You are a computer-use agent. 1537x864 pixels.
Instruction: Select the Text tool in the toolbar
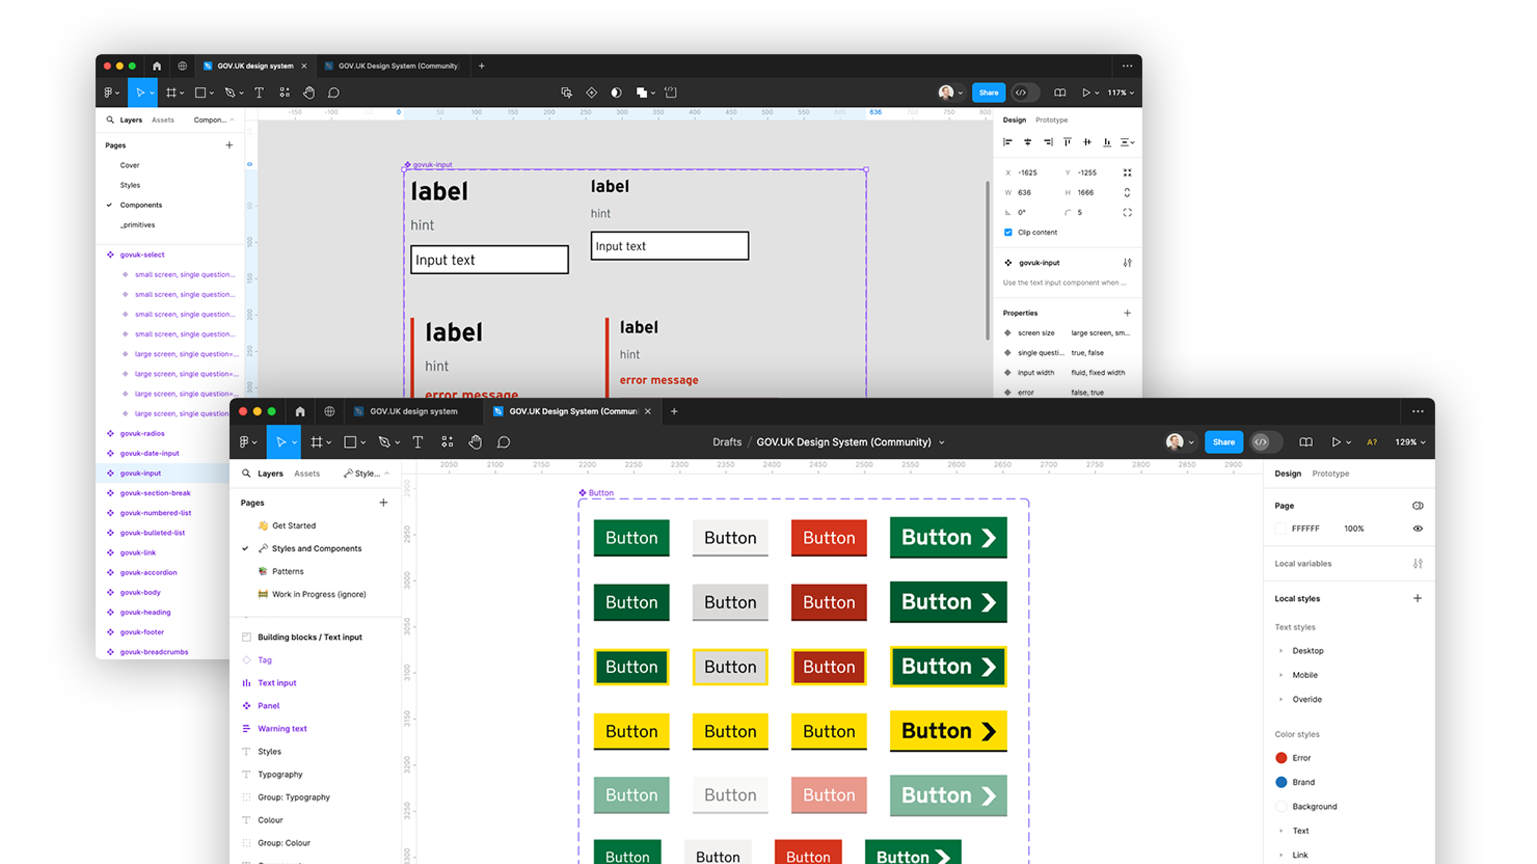pos(417,442)
